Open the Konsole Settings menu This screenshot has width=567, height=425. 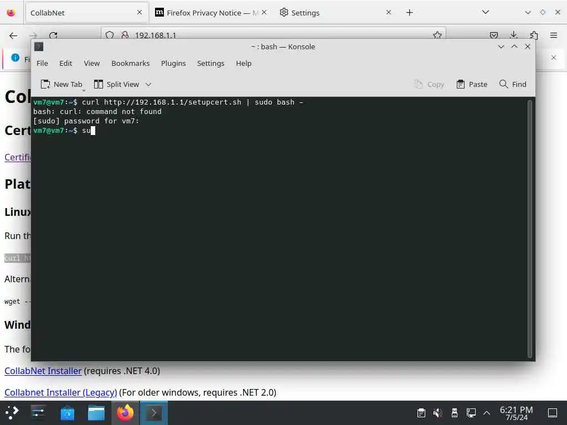point(210,63)
